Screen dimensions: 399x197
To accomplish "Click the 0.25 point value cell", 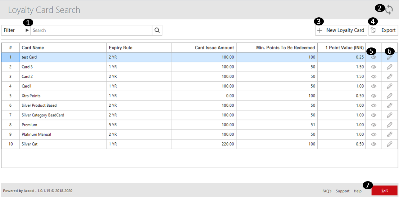I will coord(341,57).
